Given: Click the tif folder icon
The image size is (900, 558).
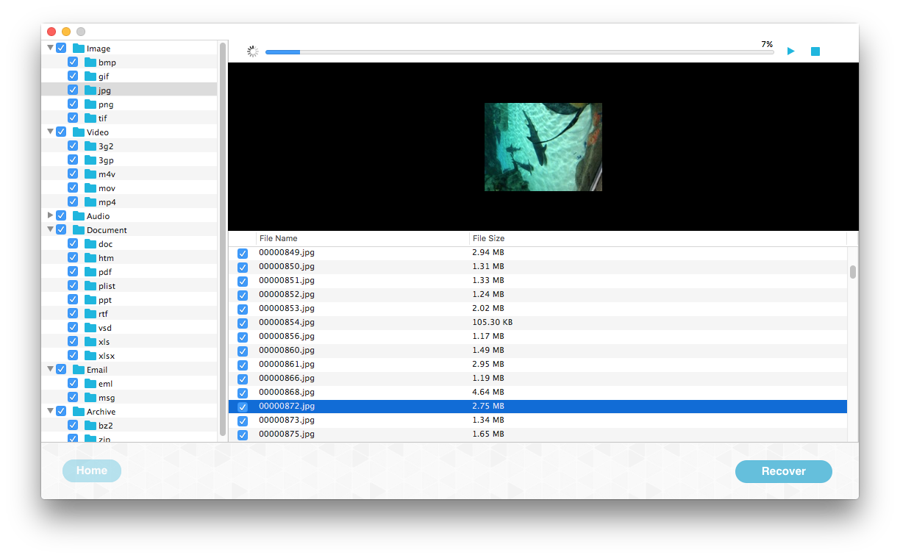Looking at the screenshot, I should point(90,118).
